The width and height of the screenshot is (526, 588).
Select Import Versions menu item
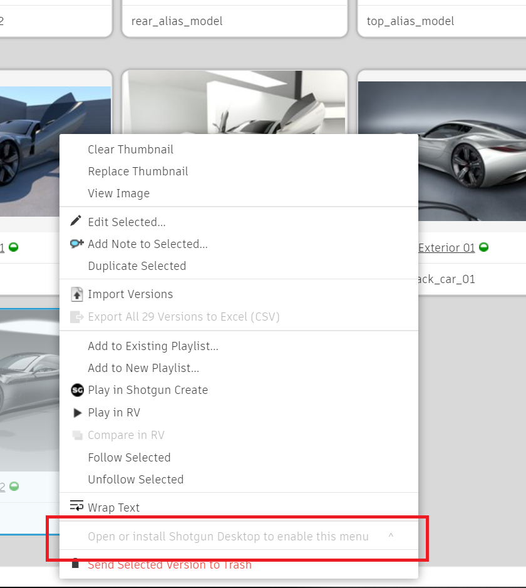click(x=130, y=294)
